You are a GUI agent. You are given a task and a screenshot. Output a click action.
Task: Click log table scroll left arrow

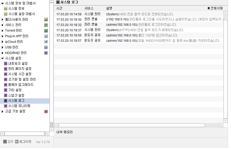[56, 125]
